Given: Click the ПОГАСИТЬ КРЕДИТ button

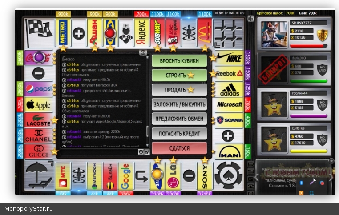Looking at the screenshot, I should (x=179, y=134).
